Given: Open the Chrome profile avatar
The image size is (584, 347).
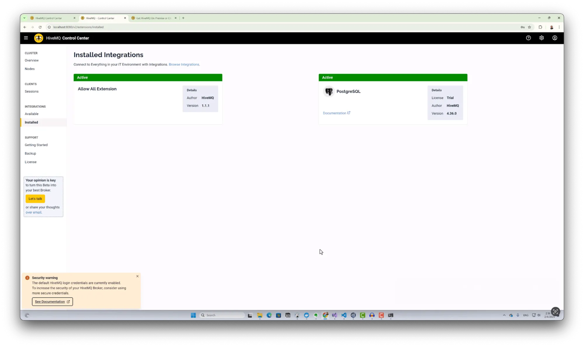Looking at the screenshot, I should [x=552, y=27].
